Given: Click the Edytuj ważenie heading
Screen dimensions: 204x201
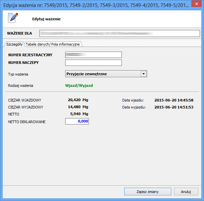Looking at the screenshot, I should tap(46, 19).
